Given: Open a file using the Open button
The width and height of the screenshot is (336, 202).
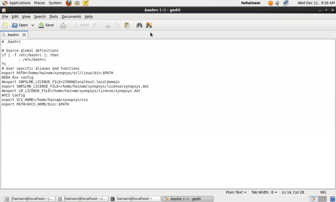Looking at the screenshot, I should 20,25.
